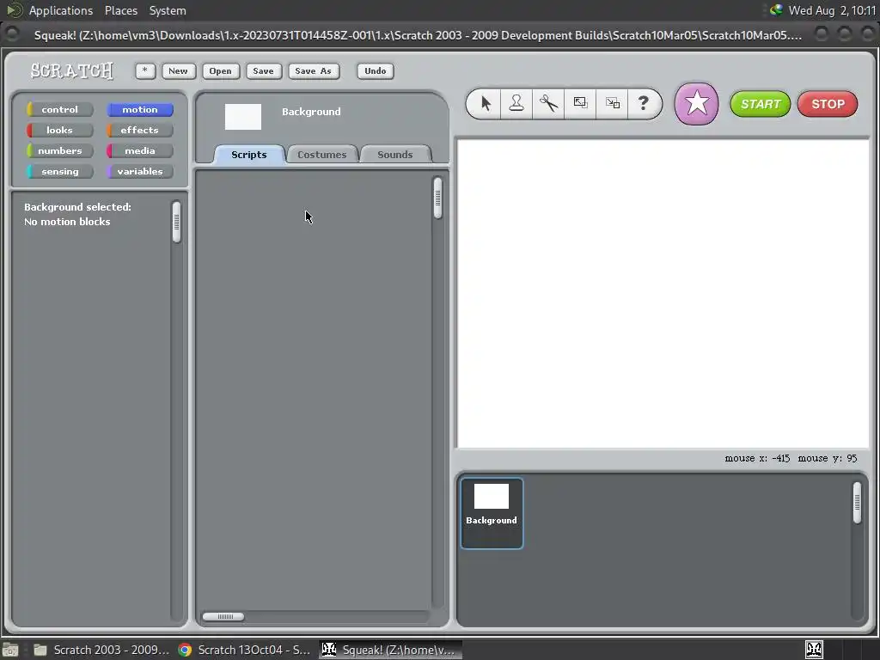Click the scripts area horizontal scrollbar handle
This screenshot has height=660, width=880.
pos(223,616)
